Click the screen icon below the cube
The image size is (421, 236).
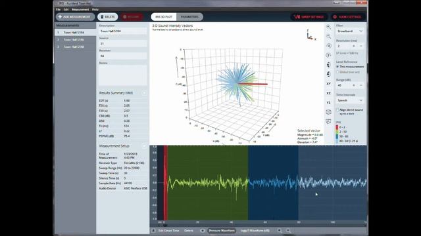point(328,121)
